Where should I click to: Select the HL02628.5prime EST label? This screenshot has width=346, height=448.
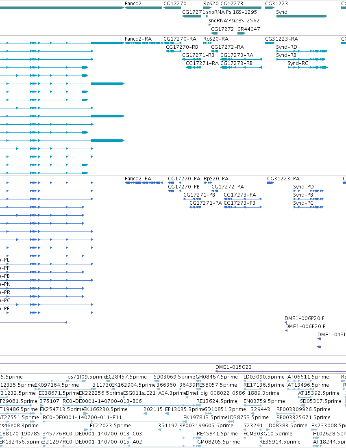[x=329, y=434]
